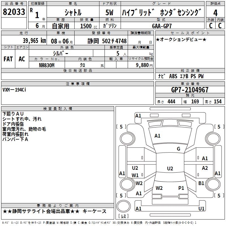Image resolution: width=226 pixels, height=226 pixels.
Task: Select the exterior grade C under 外装
Action: point(211,26)
